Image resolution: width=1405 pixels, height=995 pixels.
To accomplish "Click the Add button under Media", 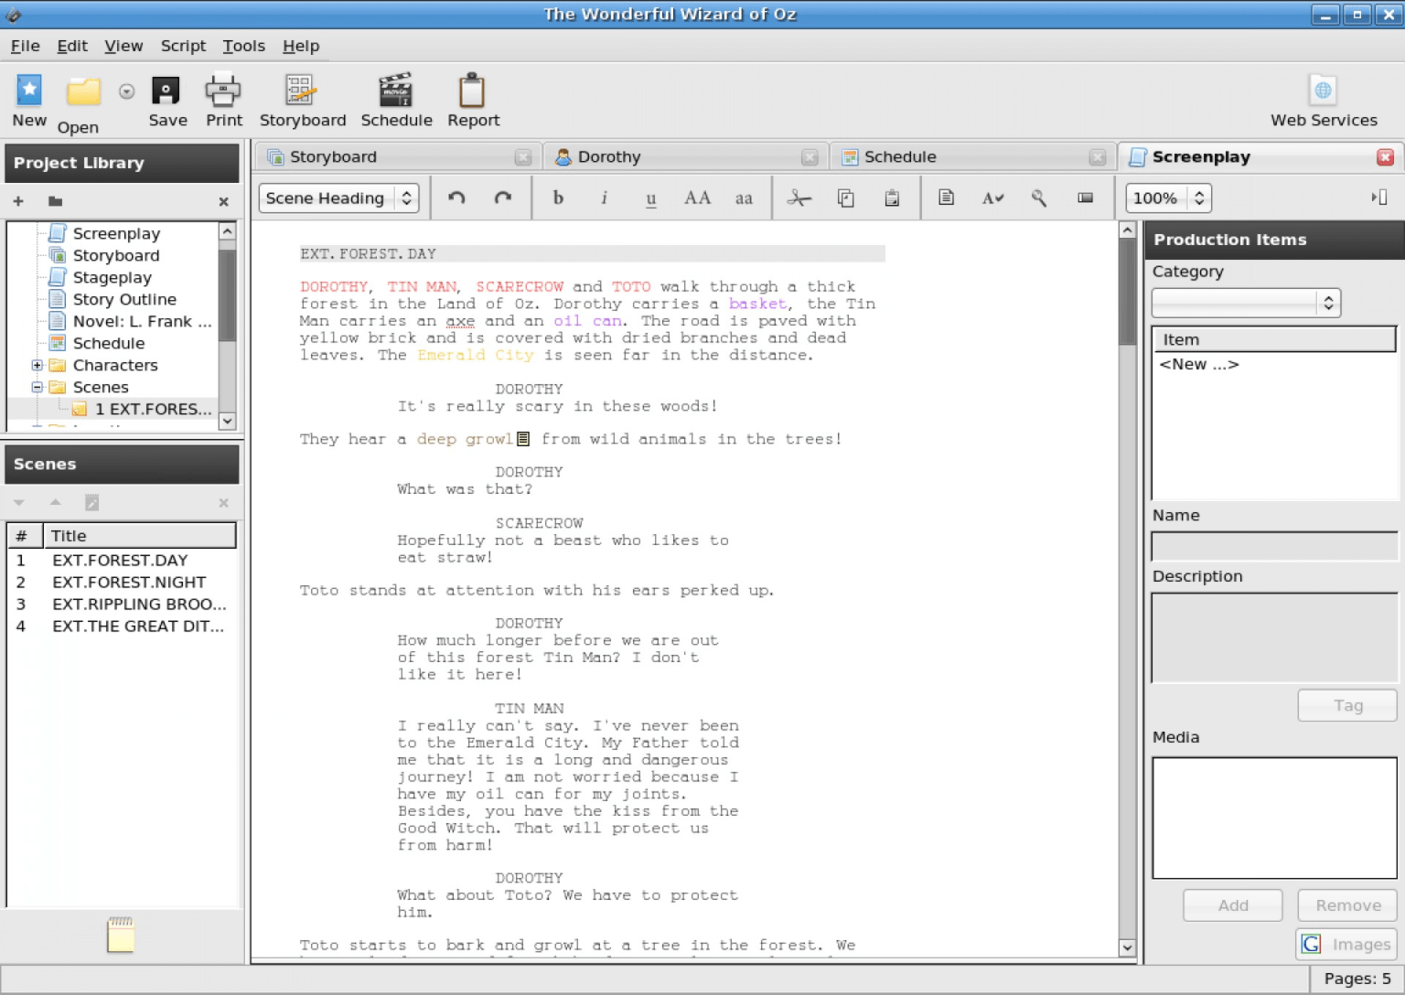I will pyautogui.click(x=1232, y=904).
